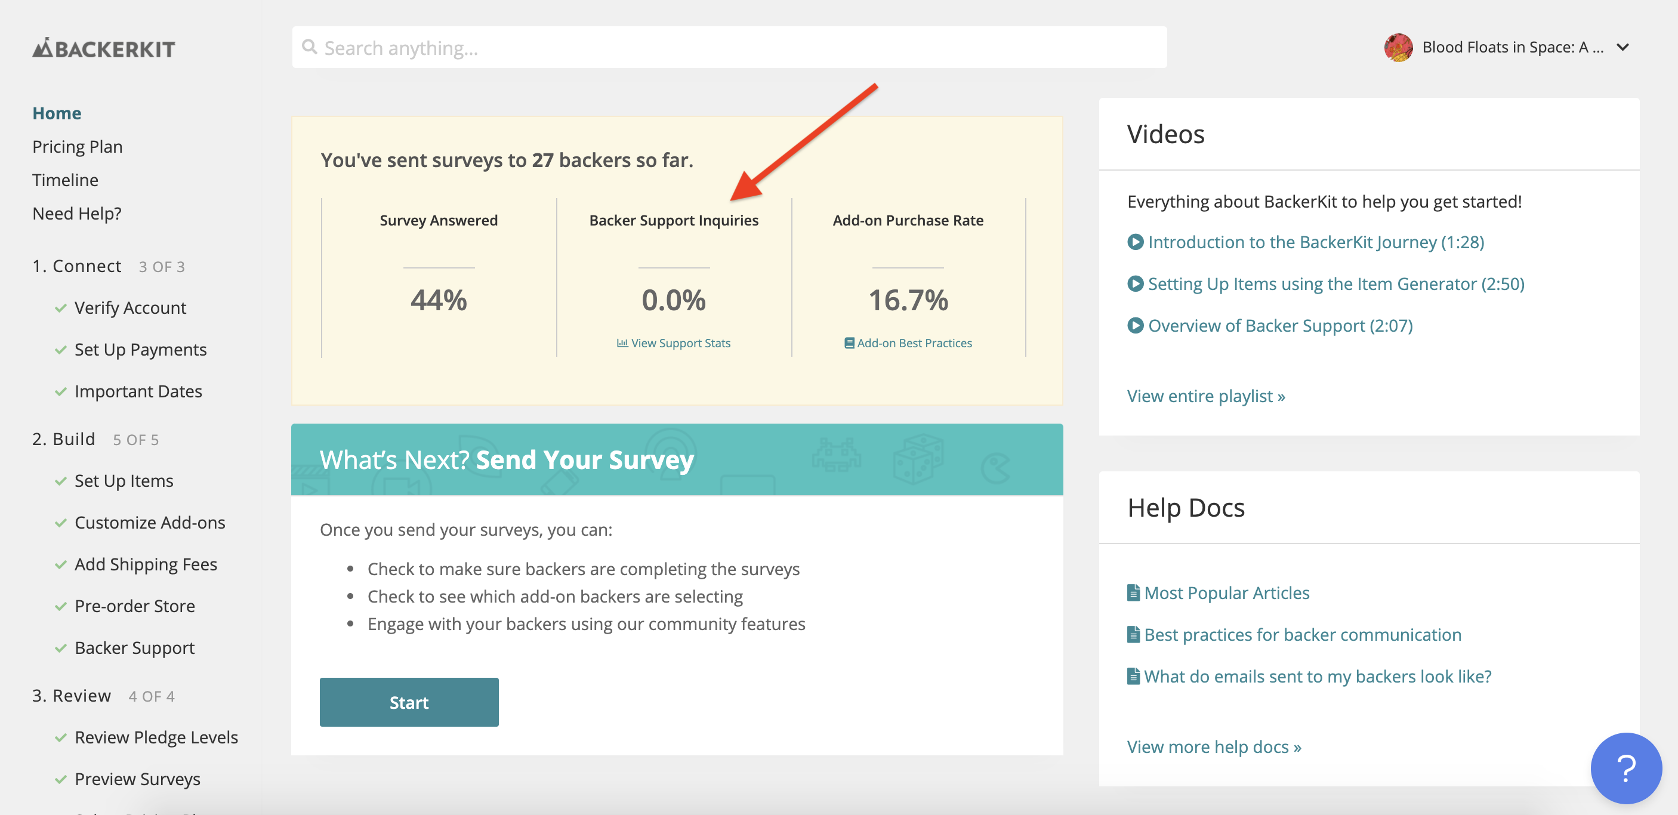Open the checked Set Up Payments step
Viewport: 1678px width, 815px height.
140,349
